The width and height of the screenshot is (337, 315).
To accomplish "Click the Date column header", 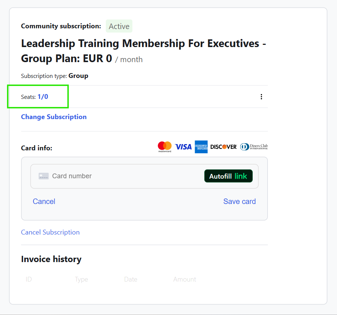I will [x=131, y=279].
